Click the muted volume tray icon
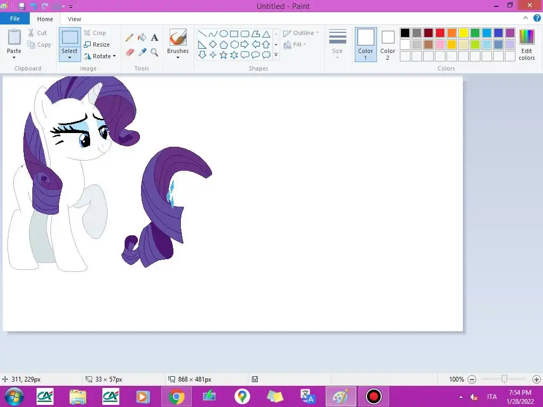The width and height of the screenshot is (543, 407). 474,397
